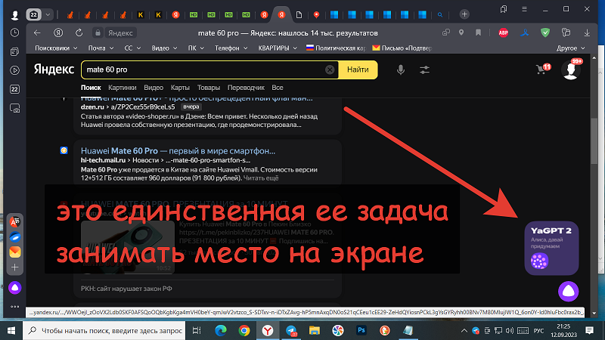Open the browser hamburger menu
605x340 pixels.
524,9
